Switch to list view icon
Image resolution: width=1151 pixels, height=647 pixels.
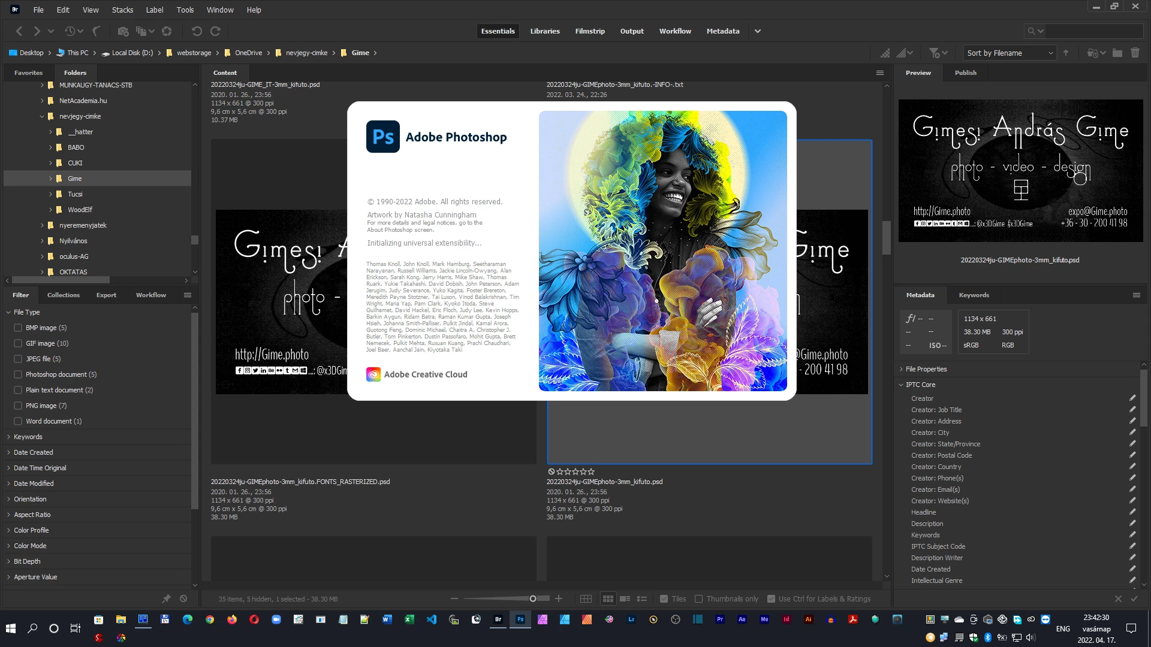pos(642,598)
